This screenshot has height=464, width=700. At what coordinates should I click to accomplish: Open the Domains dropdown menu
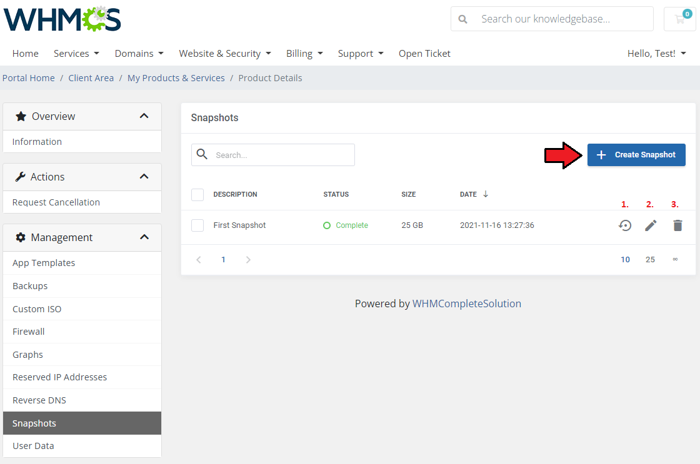pos(139,54)
